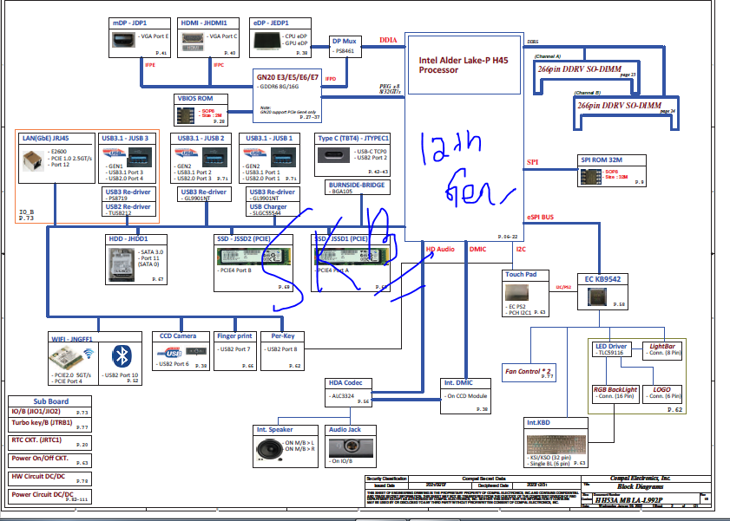Select the audio jack image
The image size is (730, 521).
click(351, 447)
